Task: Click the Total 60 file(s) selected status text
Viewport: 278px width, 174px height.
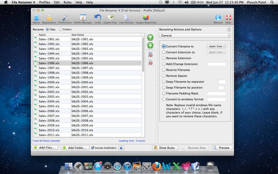Action: pos(46,141)
